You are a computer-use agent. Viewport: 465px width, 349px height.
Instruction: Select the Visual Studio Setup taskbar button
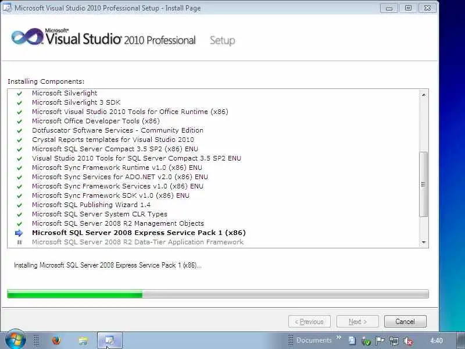tap(110, 340)
